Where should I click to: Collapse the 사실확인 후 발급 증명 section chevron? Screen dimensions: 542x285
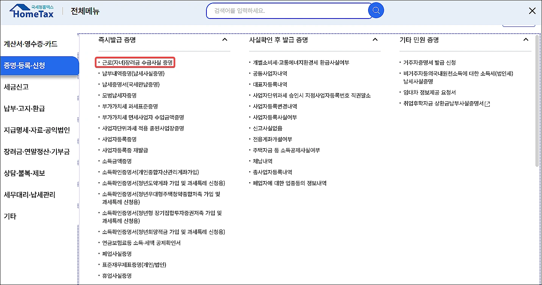(x=375, y=39)
